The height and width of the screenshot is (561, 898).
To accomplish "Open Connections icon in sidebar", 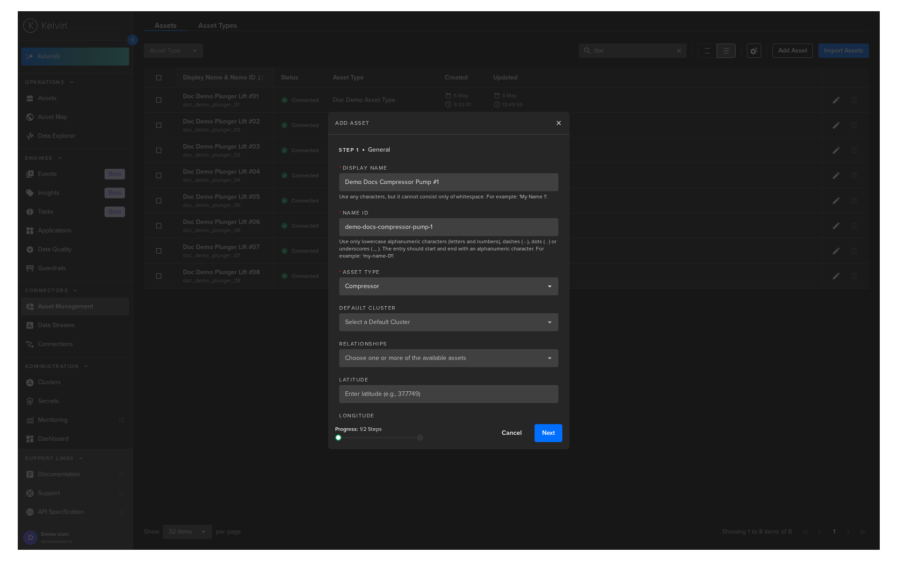I will (30, 344).
